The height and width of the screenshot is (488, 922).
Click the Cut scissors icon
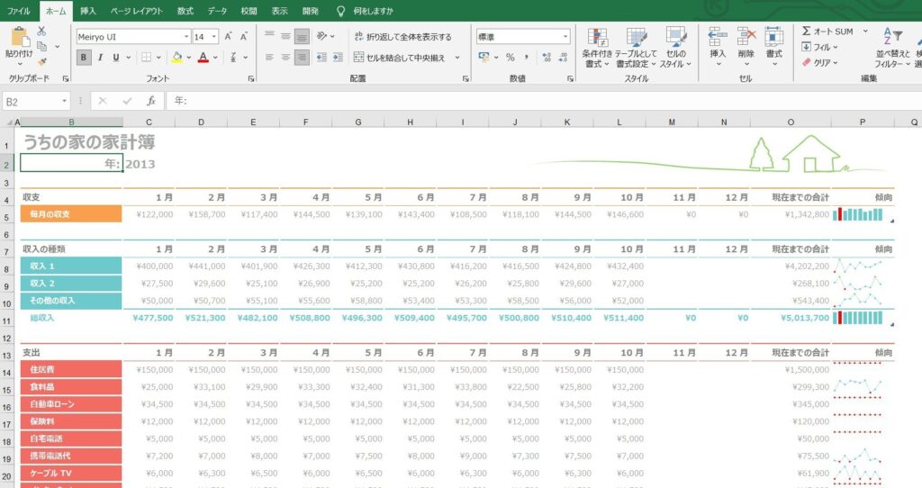tap(41, 32)
